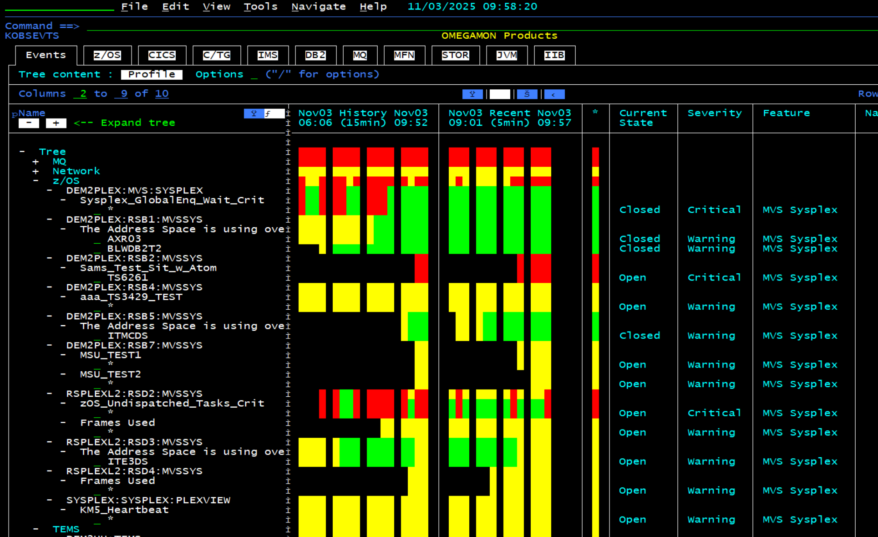
Task: Collapse the z/OS tree node
Action: click(x=36, y=181)
